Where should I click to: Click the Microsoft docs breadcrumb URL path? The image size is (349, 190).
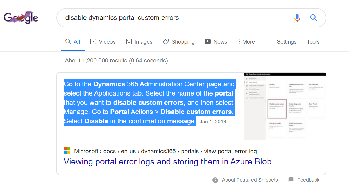click(165, 151)
